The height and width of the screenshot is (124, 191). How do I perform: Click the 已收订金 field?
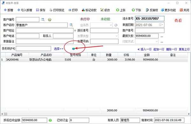point(79,120)
